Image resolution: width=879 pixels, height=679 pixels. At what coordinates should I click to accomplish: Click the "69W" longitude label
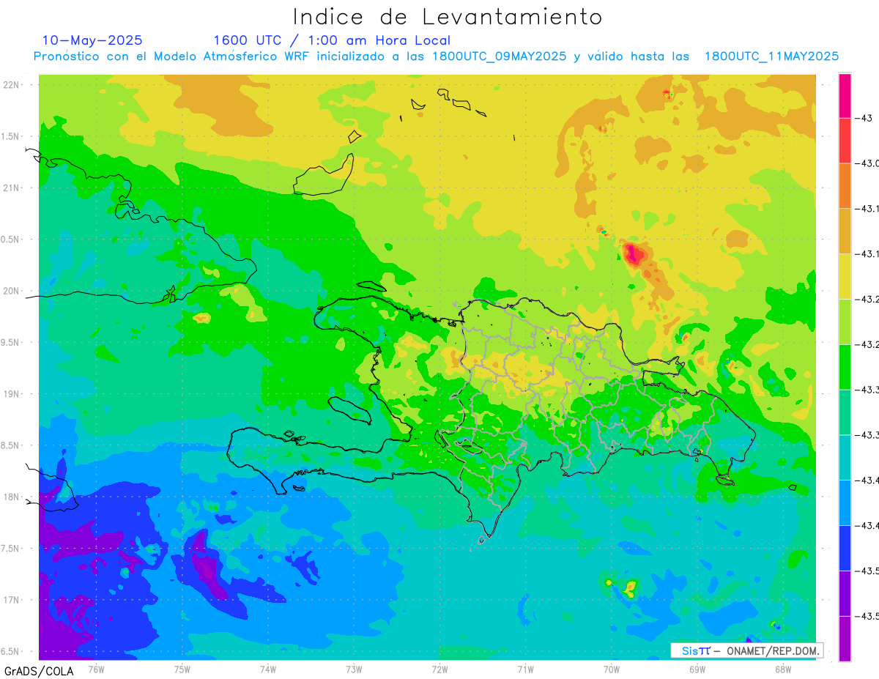[x=697, y=669]
